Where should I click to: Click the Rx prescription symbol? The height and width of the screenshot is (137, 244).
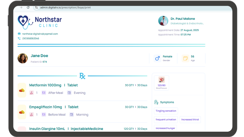[x=82, y=76]
